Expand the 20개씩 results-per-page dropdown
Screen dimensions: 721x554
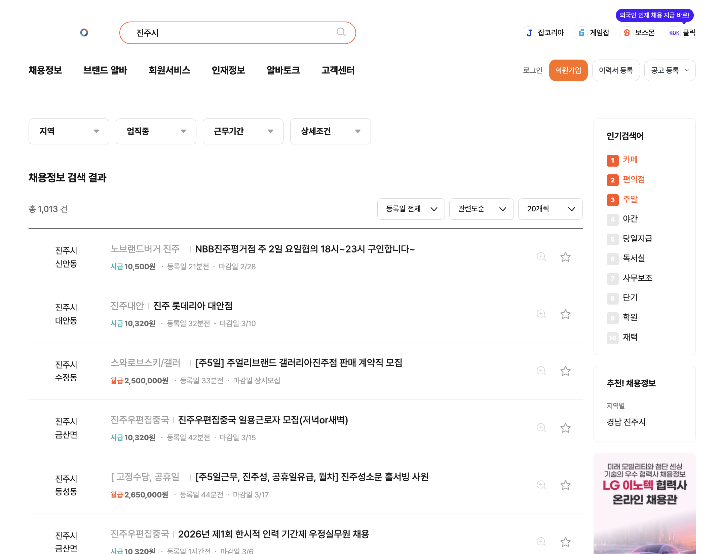[551, 209]
